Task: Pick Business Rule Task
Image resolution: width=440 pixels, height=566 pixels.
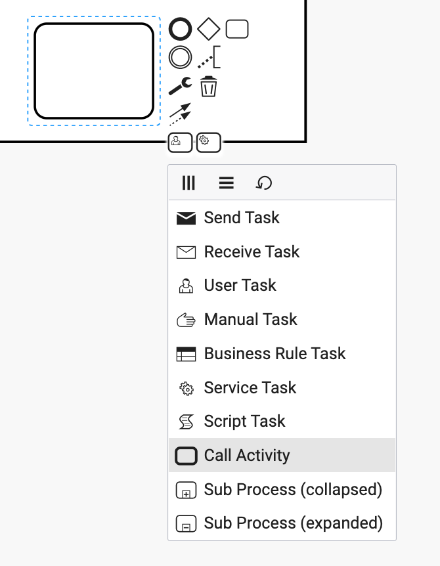Action: click(x=282, y=353)
